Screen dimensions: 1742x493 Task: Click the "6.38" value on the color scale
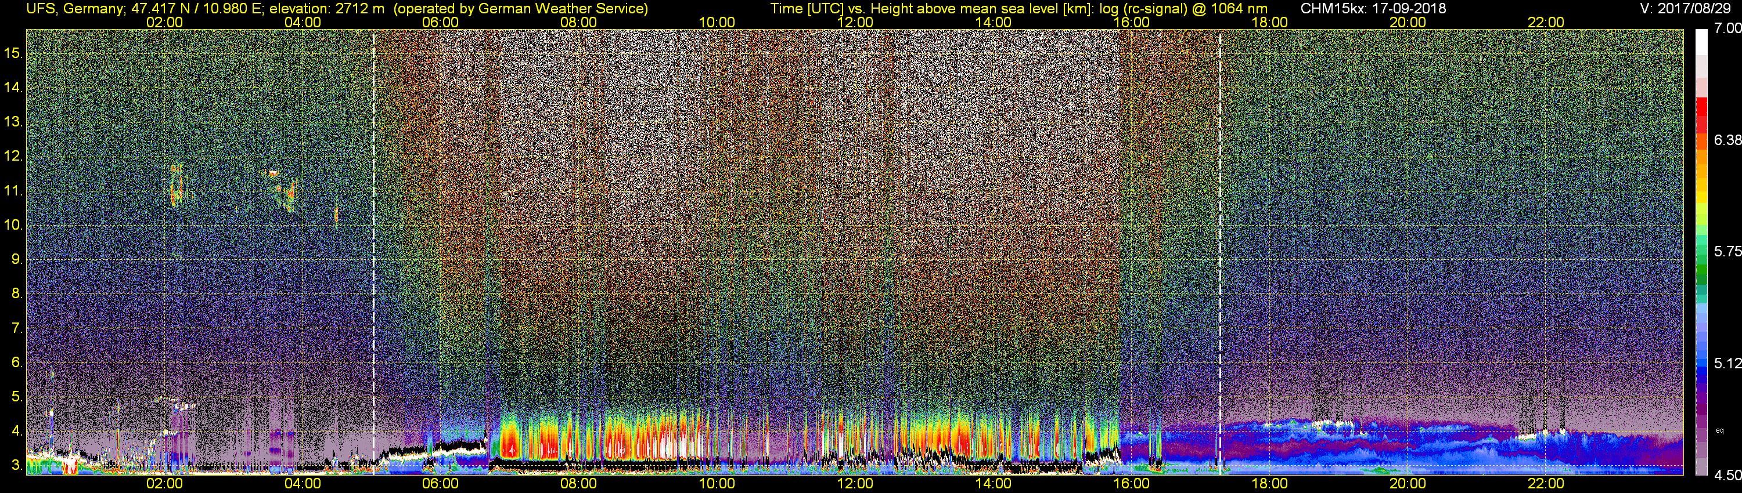(x=1728, y=140)
